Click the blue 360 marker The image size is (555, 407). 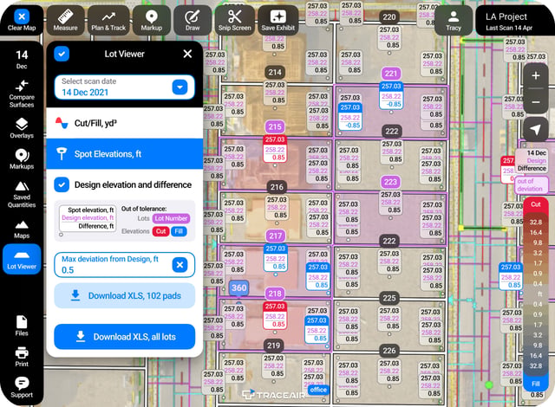pos(239,288)
